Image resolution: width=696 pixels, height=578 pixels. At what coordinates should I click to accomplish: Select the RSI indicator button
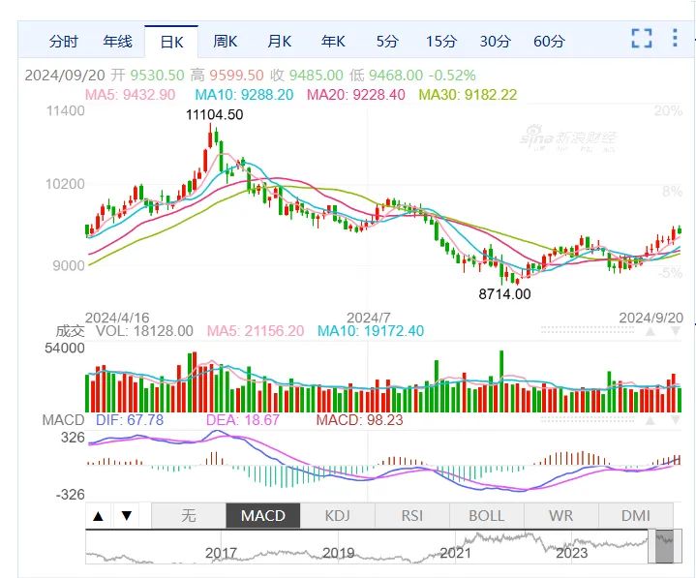coord(412,515)
